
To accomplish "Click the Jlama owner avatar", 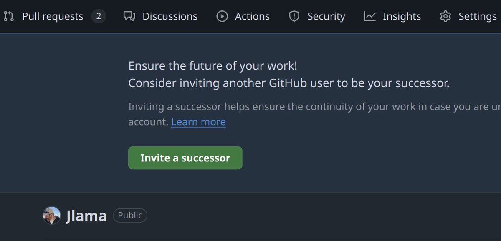I will point(52,216).
